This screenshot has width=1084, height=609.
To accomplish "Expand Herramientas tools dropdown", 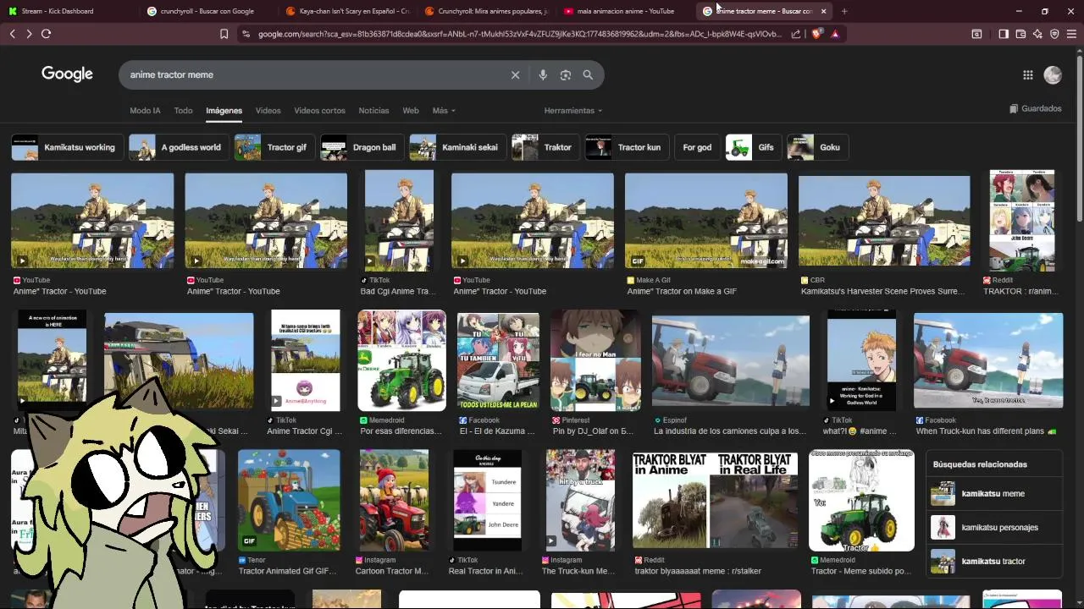I will click(x=573, y=111).
